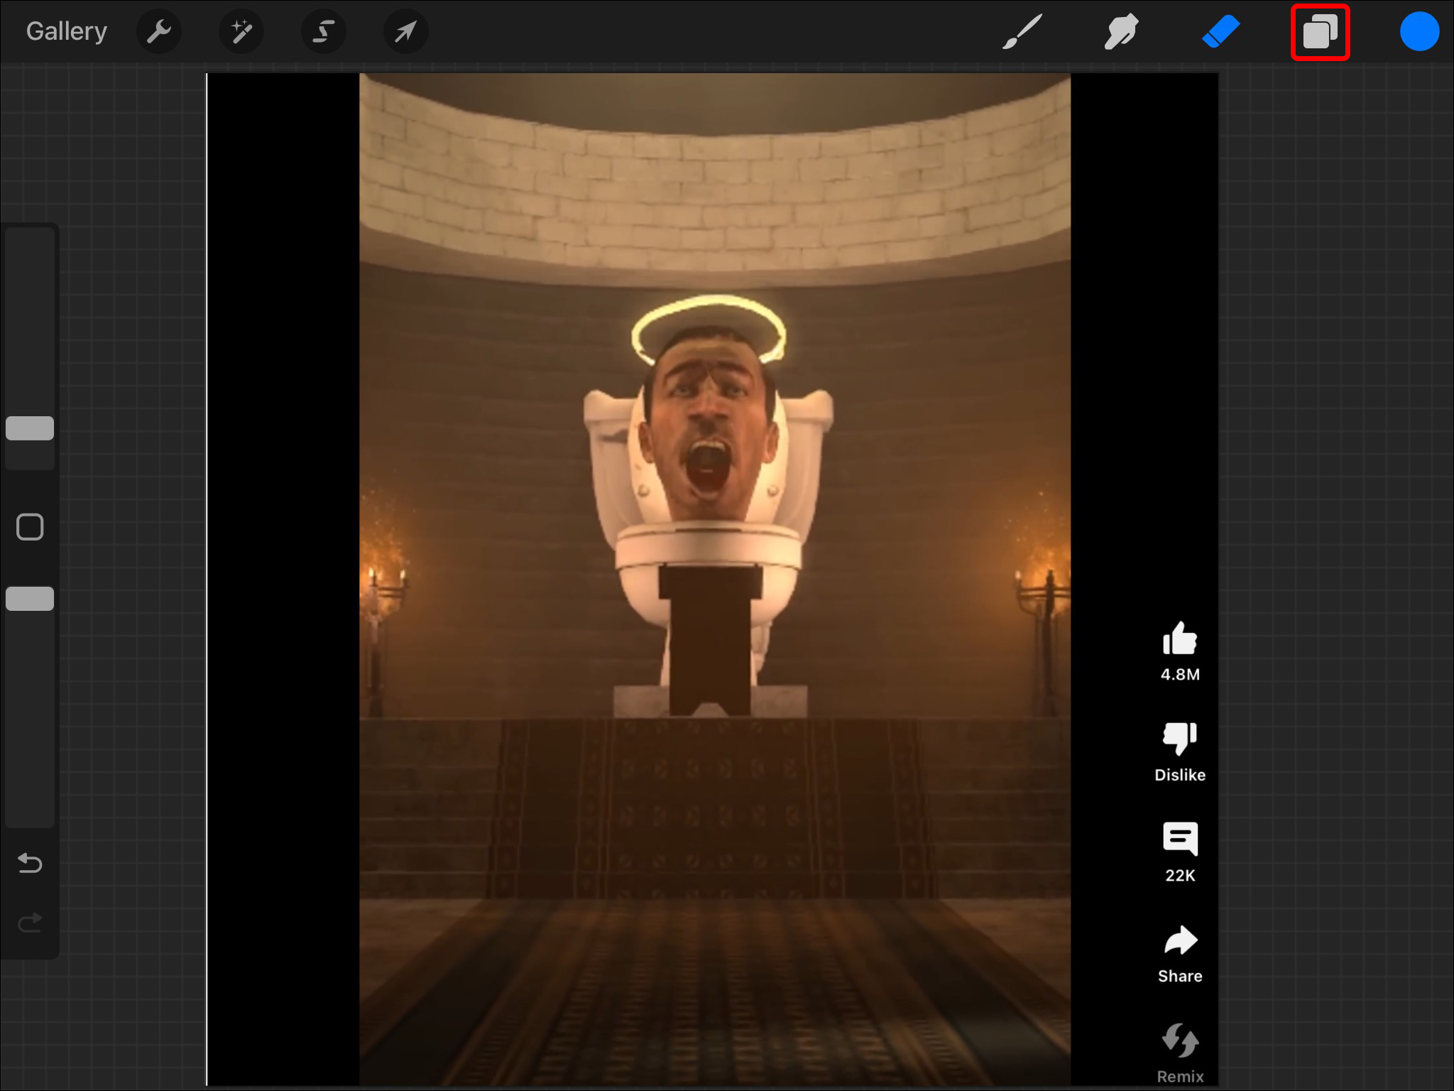Open the blue color picker

[1419, 32]
